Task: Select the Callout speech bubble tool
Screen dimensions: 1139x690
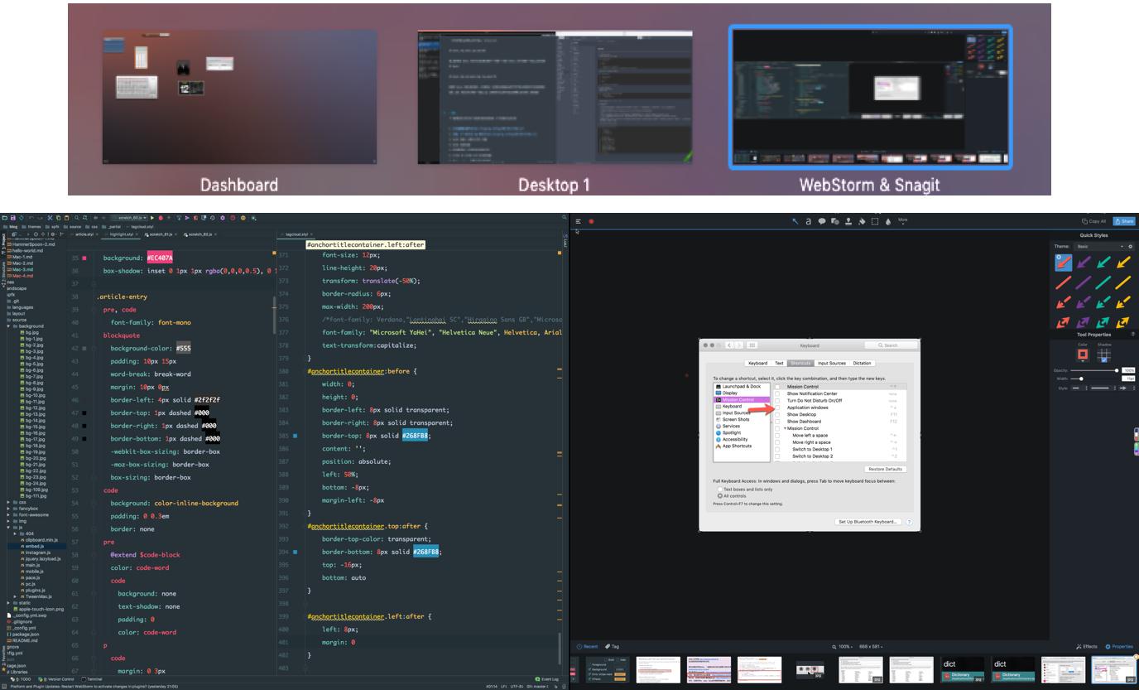Action: (x=822, y=221)
